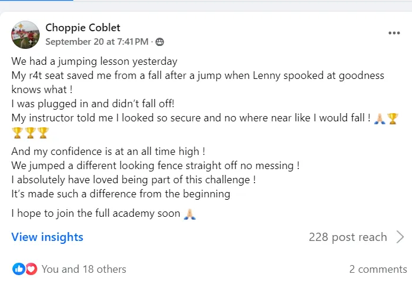
Task: Click the middle trophy in the three-trophy row
Action: [x=30, y=132]
